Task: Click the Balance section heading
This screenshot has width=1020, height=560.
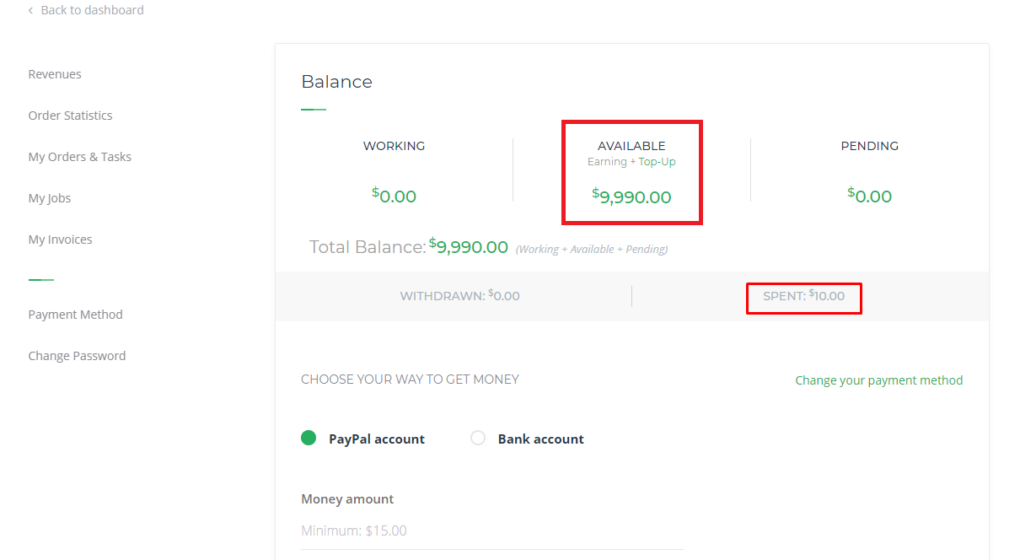Action: coord(336,82)
